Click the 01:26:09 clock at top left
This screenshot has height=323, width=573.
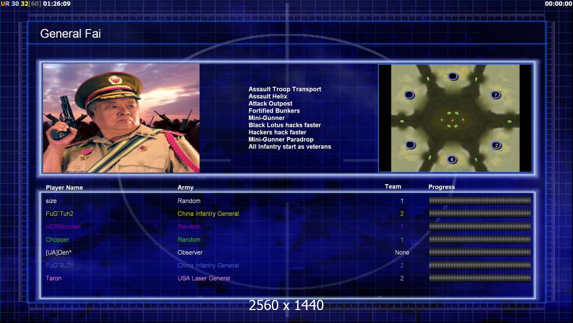click(x=56, y=4)
